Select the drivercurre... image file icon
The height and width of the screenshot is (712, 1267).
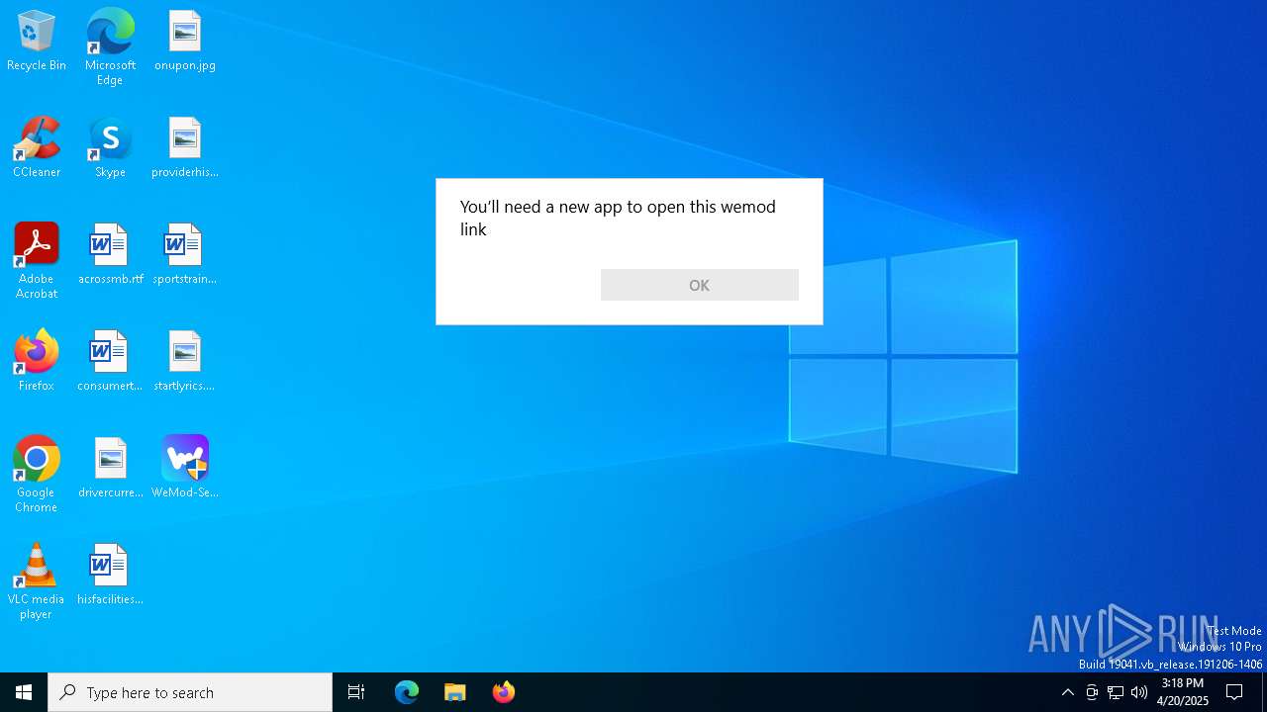point(110,468)
